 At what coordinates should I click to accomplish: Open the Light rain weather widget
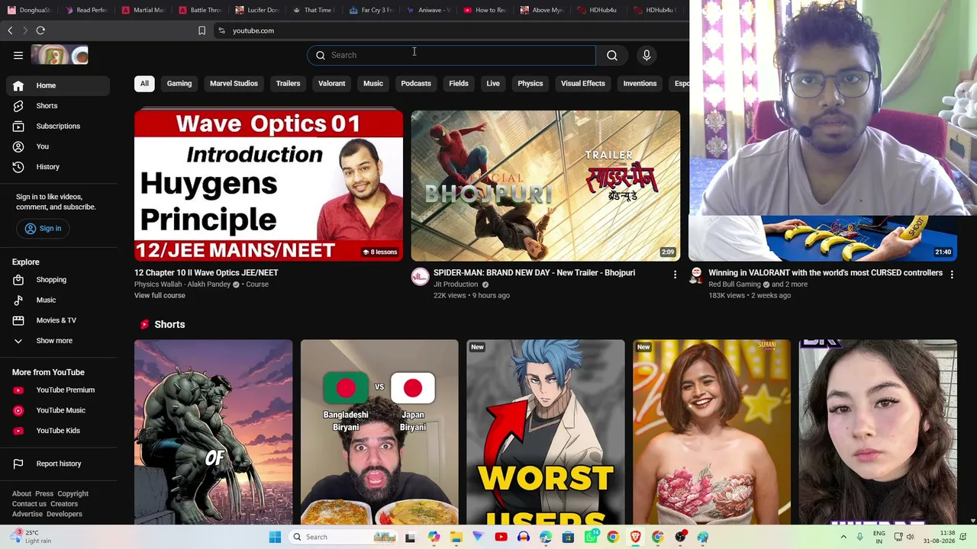click(x=29, y=537)
